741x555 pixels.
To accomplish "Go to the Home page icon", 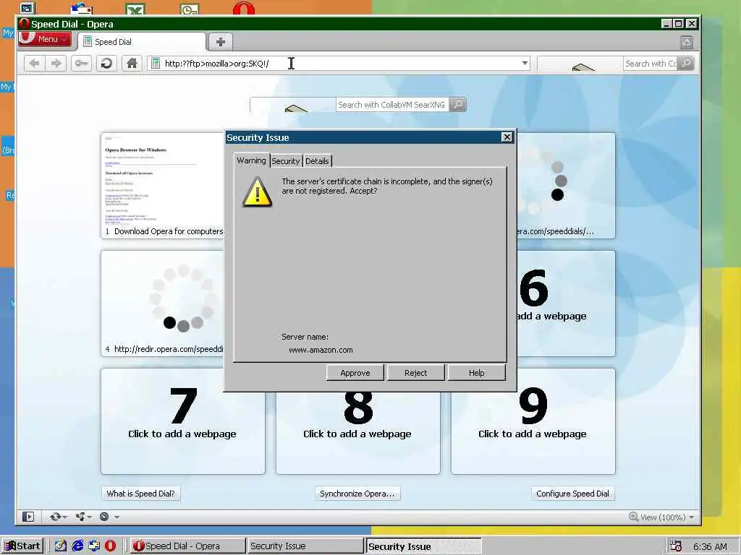I will [x=132, y=64].
